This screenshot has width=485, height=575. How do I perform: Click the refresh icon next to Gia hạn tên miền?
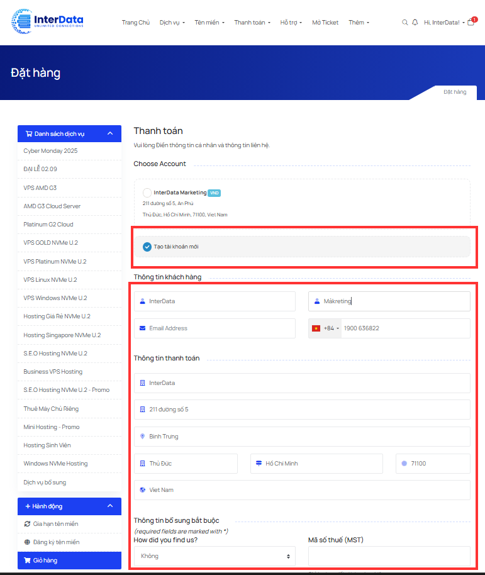pyautogui.click(x=27, y=523)
